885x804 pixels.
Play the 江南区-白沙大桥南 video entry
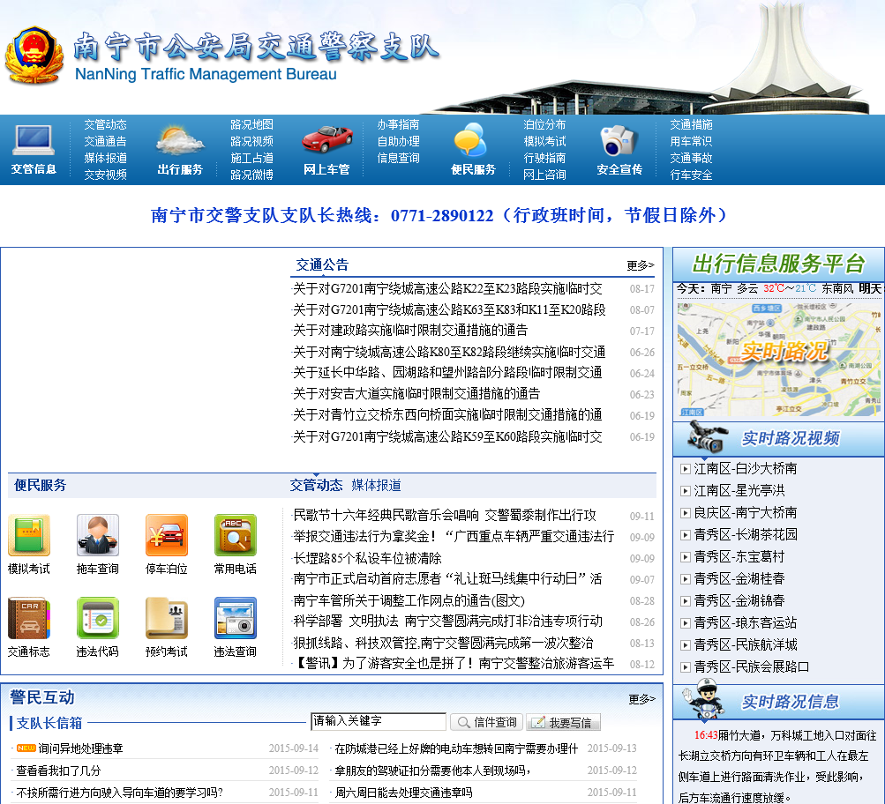[745, 468]
